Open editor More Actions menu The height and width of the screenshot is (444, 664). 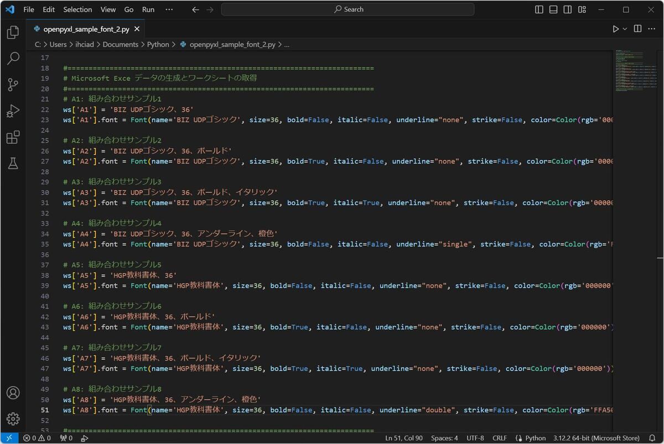[653, 29]
